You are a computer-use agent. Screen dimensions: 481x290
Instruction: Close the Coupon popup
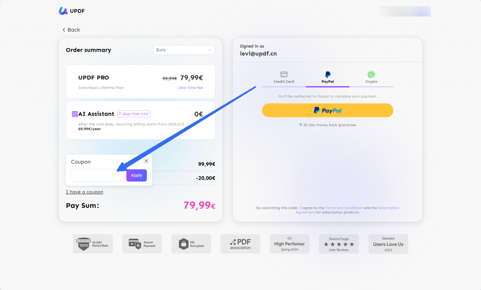pyautogui.click(x=146, y=161)
